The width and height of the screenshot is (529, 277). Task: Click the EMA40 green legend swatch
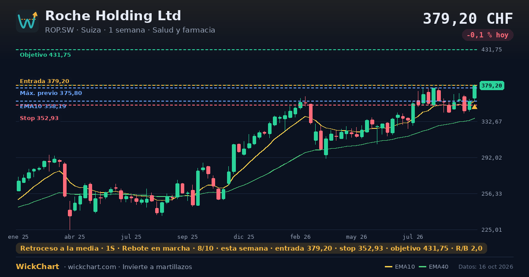coord(422,267)
